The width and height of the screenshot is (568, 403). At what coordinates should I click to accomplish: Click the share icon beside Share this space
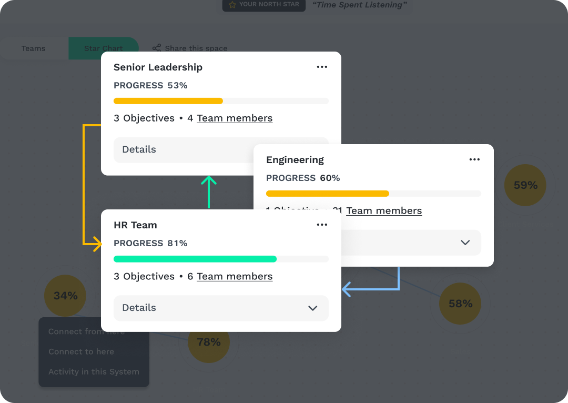[x=157, y=48]
